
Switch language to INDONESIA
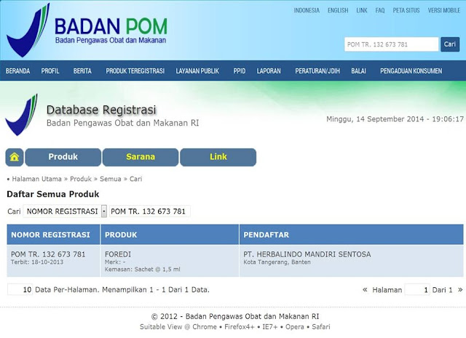pyautogui.click(x=307, y=10)
